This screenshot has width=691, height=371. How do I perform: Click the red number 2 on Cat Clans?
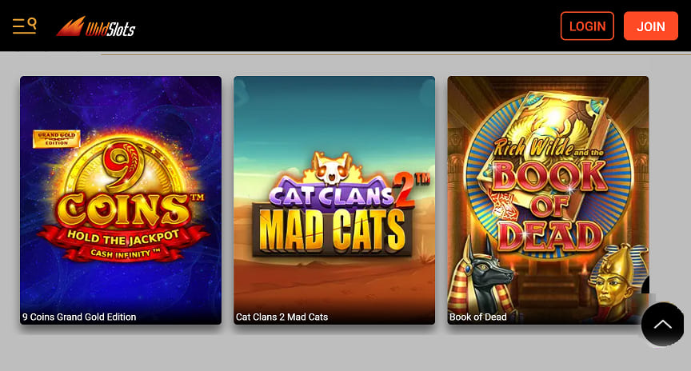[404, 191]
